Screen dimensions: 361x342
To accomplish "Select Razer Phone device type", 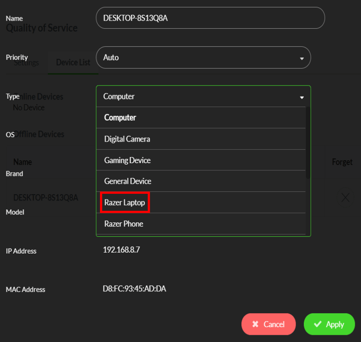I will pos(123,223).
